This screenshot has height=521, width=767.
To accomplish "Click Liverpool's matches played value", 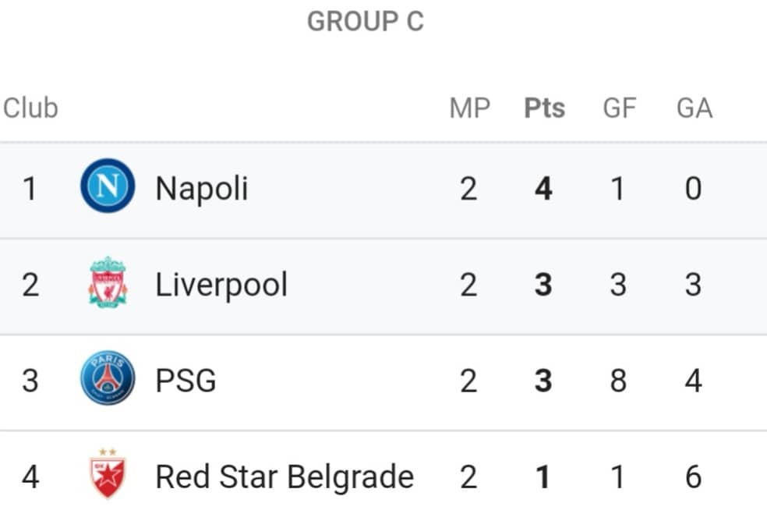I will pyautogui.click(x=468, y=285).
